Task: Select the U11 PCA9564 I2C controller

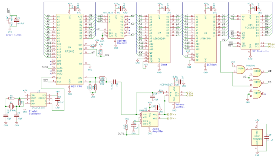Action: tap(250, 32)
